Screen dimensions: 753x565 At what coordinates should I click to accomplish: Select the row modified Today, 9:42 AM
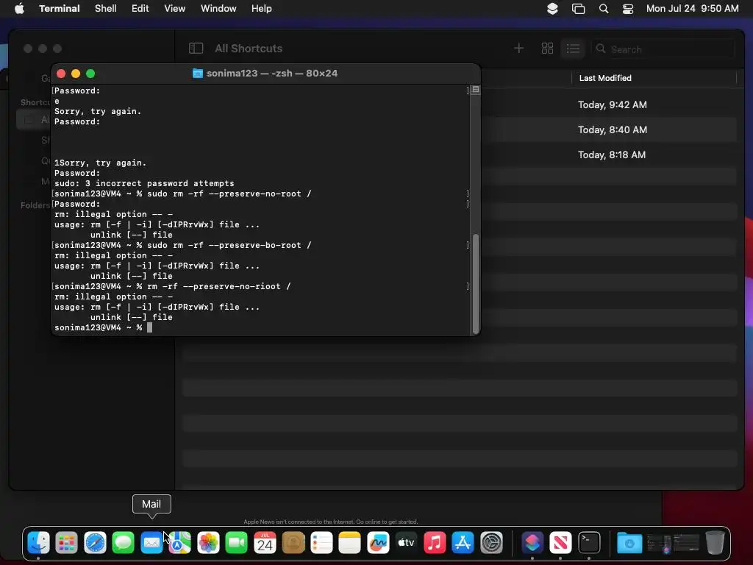[613, 104]
